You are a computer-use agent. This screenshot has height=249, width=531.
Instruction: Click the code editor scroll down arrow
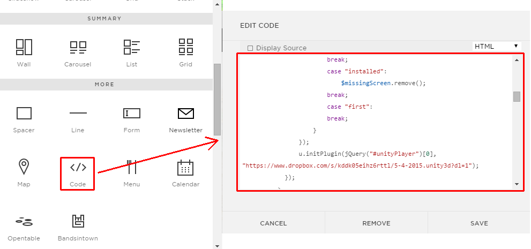pos(517,184)
